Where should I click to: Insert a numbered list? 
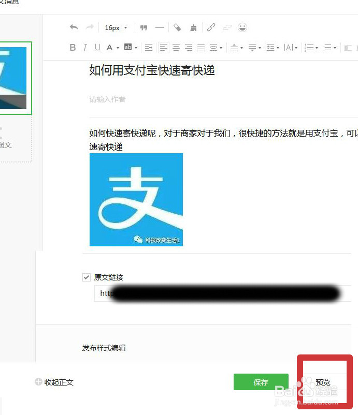tap(309, 48)
